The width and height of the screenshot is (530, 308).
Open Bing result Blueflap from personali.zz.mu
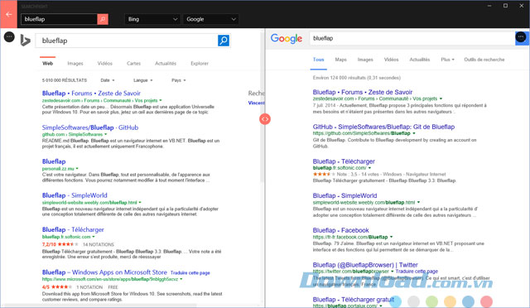point(54,161)
